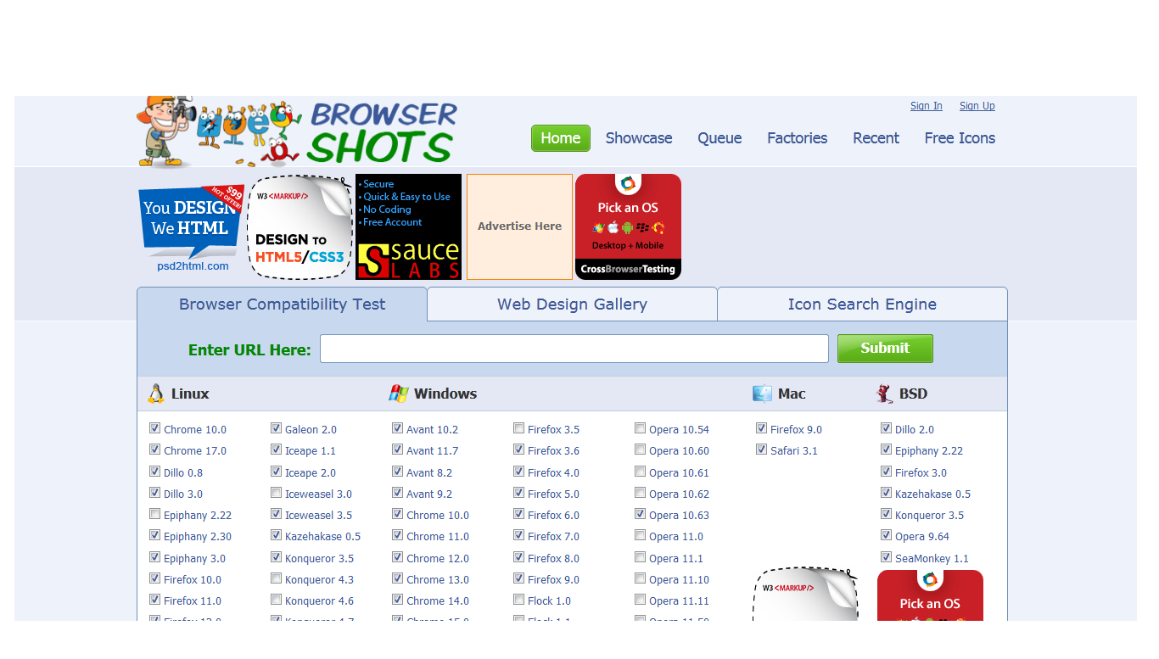Open the Icon Search Engine tab
1159x659 pixels.
(x=862, y=304)
